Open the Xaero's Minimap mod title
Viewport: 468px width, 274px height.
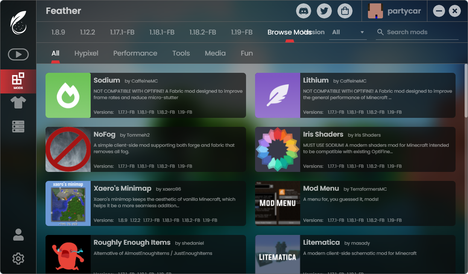click(122, 188)
